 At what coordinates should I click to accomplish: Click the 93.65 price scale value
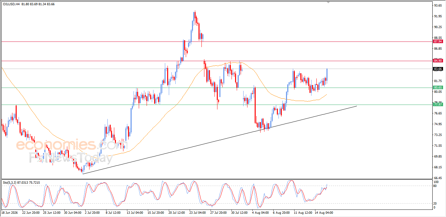click(438, 6)
